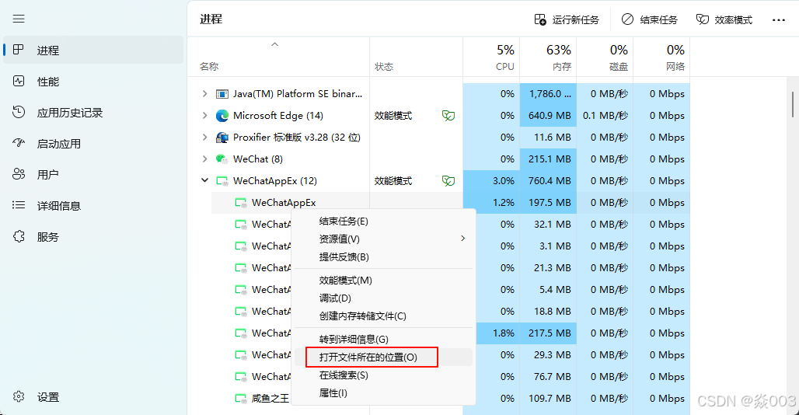Click the Microsoft Edge process icon
This screenshot has height=415, width=799.
[222, 116]
